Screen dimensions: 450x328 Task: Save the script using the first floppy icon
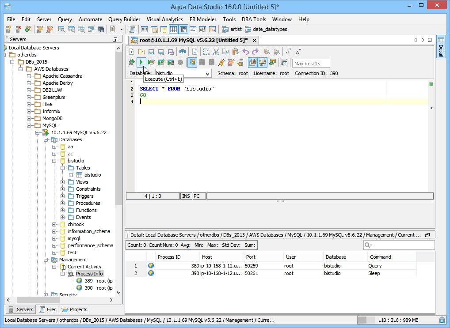point(151,52)
